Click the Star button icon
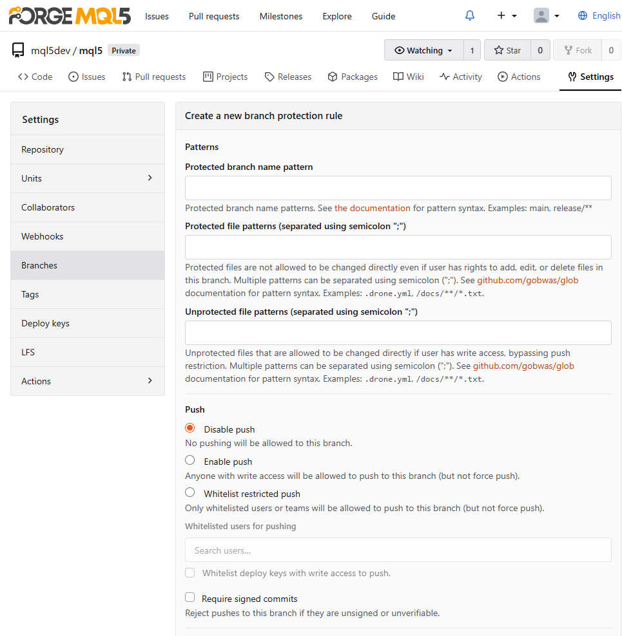Image resolution: width=622 pixels, height=636 pixels. pos(498,50)
